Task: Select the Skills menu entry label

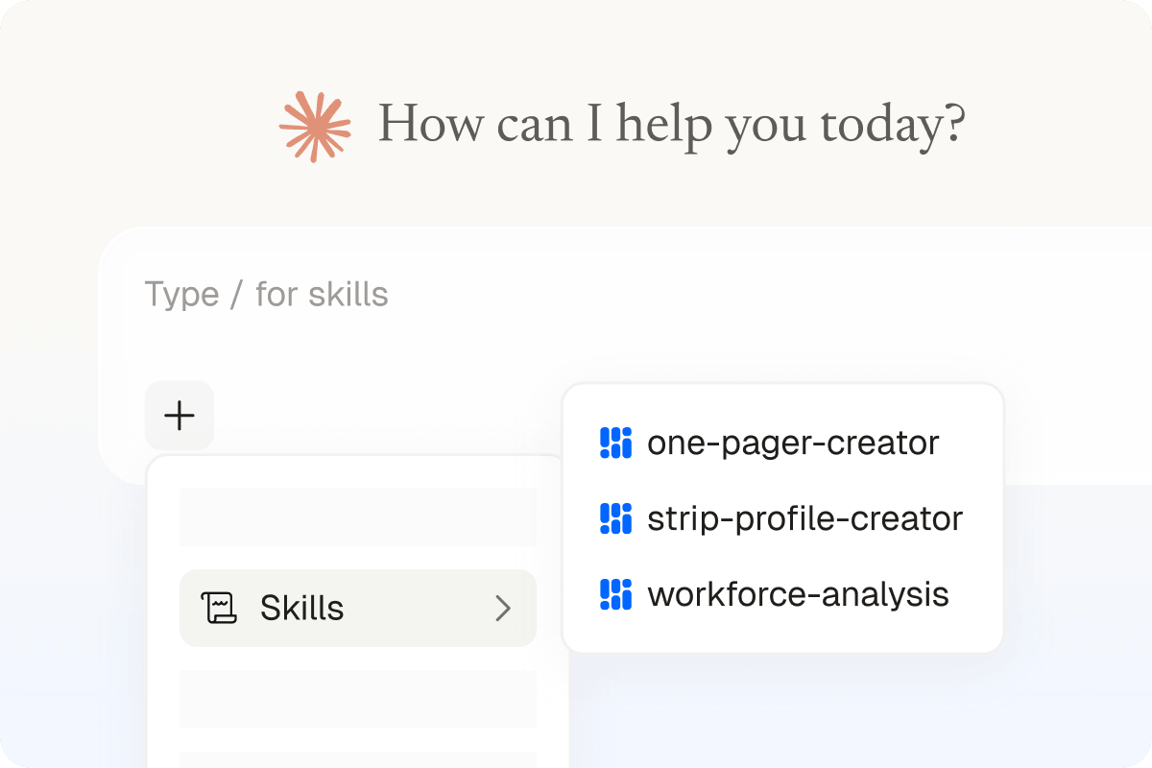Action: point(301,608)
